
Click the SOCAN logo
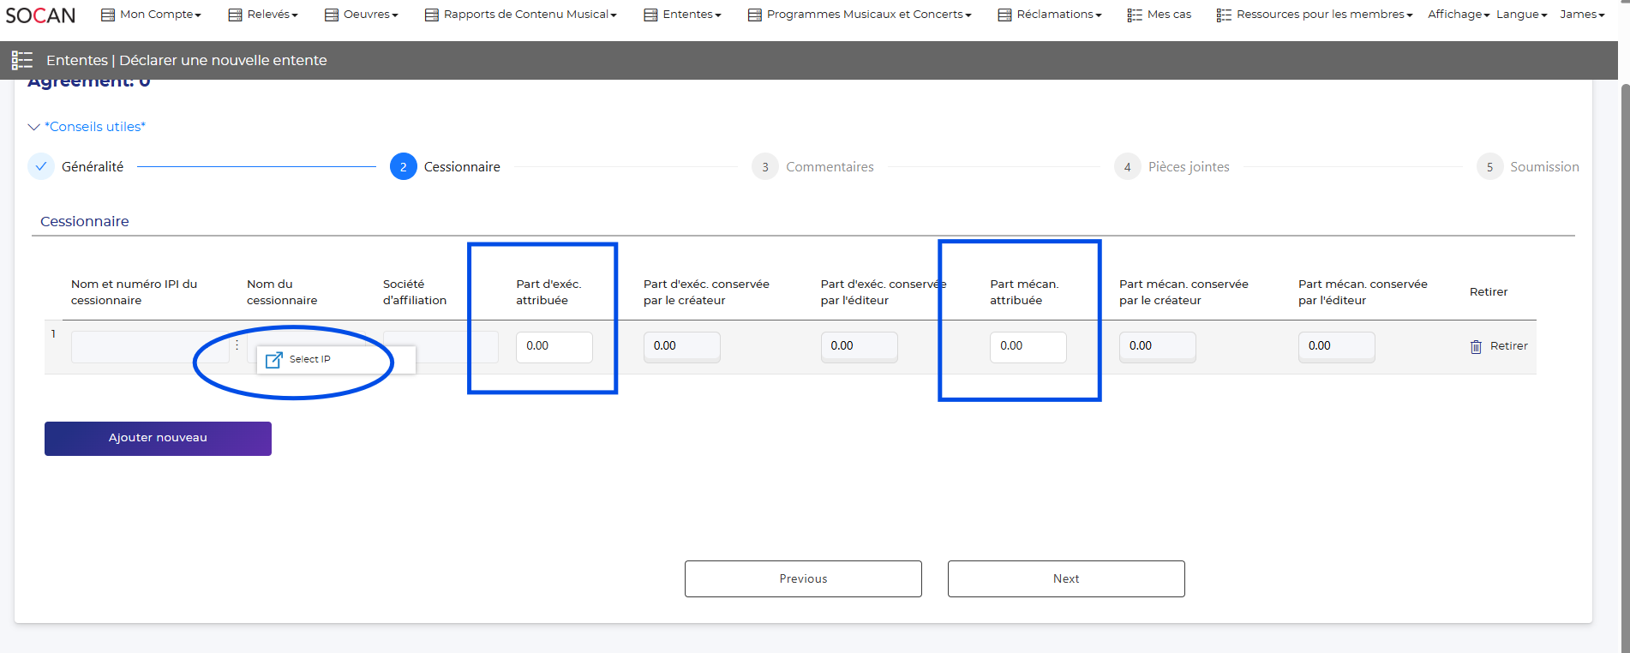click(x=40, y=15)
